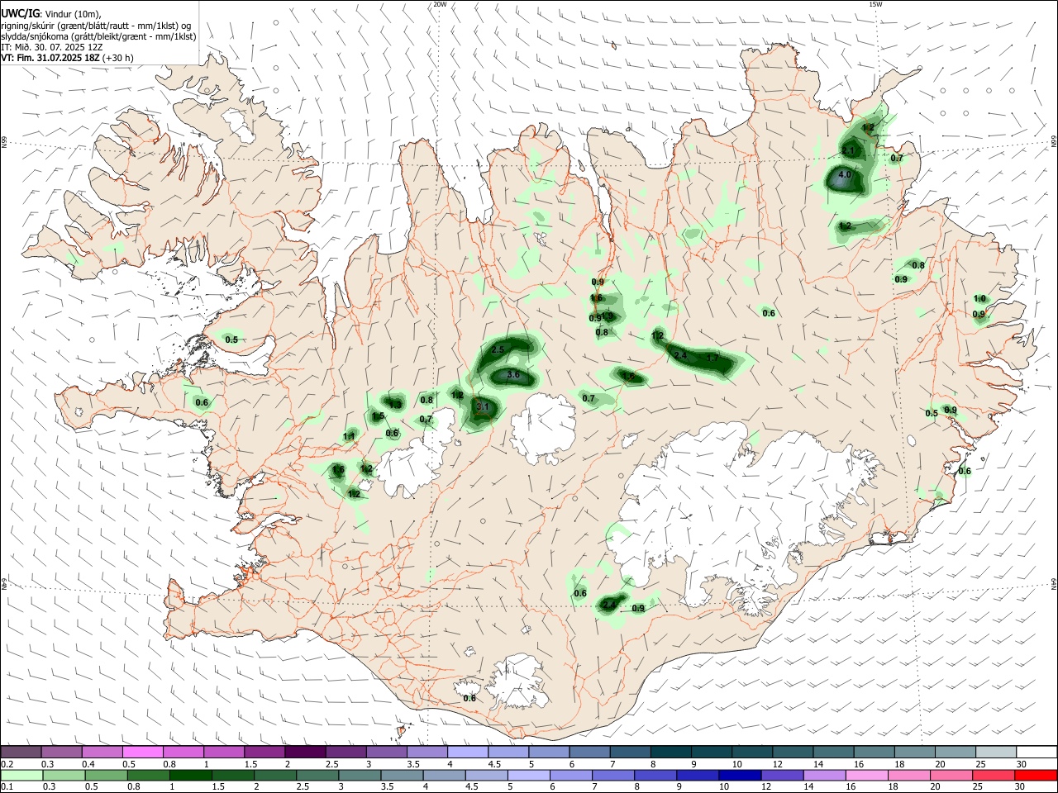Viewport: 1058px width, 793px height.
Task: Click the 2.1 precipitation value in the northeast
Action: pyautogui.click(x=848, y=150)
